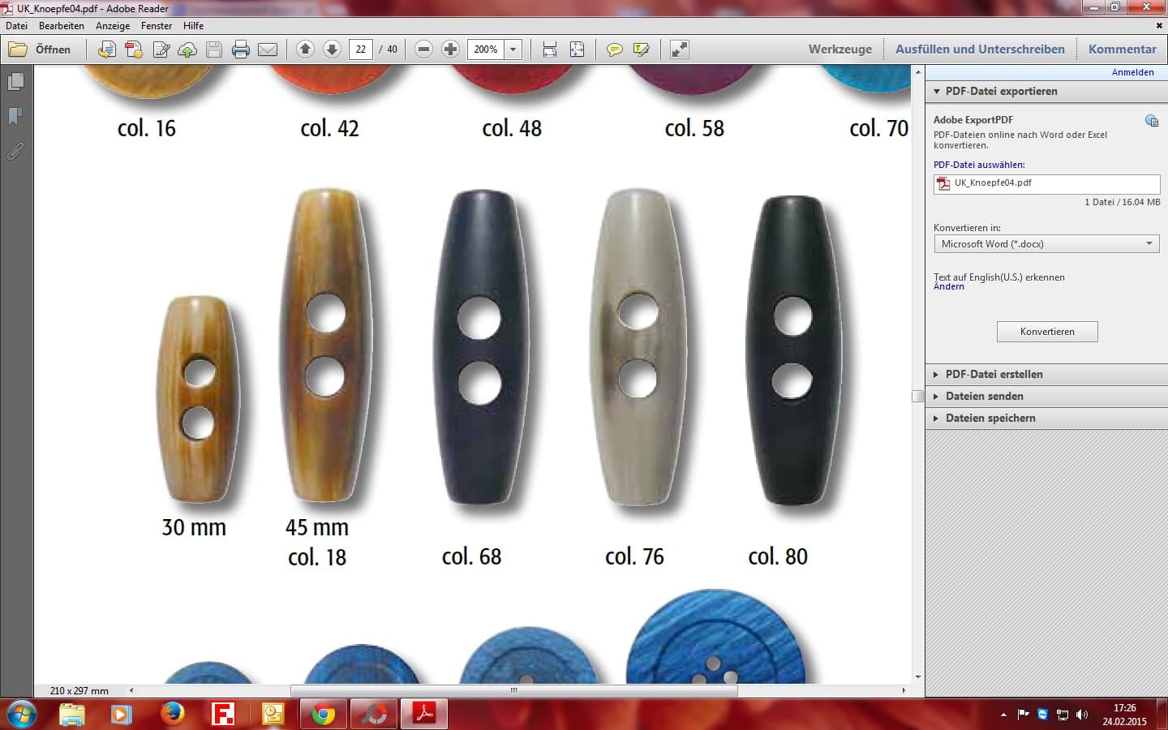Click the Adobe Reader taskbar icon
1168x730 pixels.
(x=424, y=714)
